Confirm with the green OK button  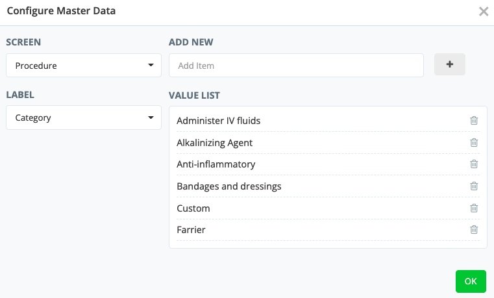[x=471, y=281]
